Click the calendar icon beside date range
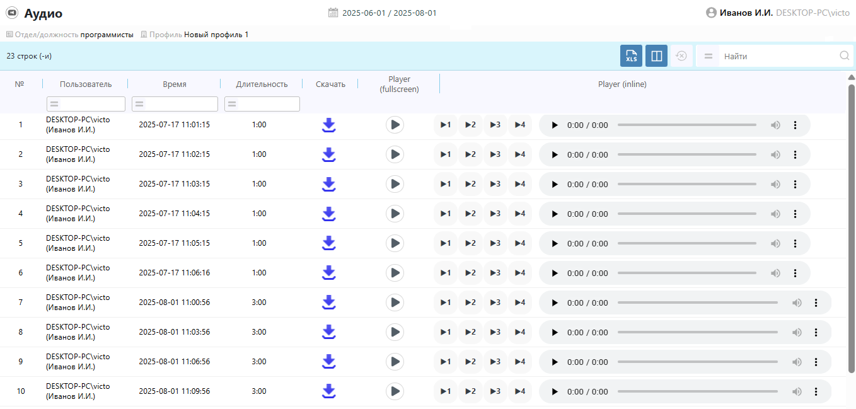Image resolution: width=856 pixels, height=409 pixels. coord(333,13)
